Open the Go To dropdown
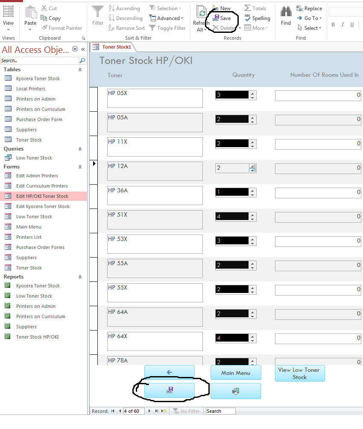 tap(320, 18)
